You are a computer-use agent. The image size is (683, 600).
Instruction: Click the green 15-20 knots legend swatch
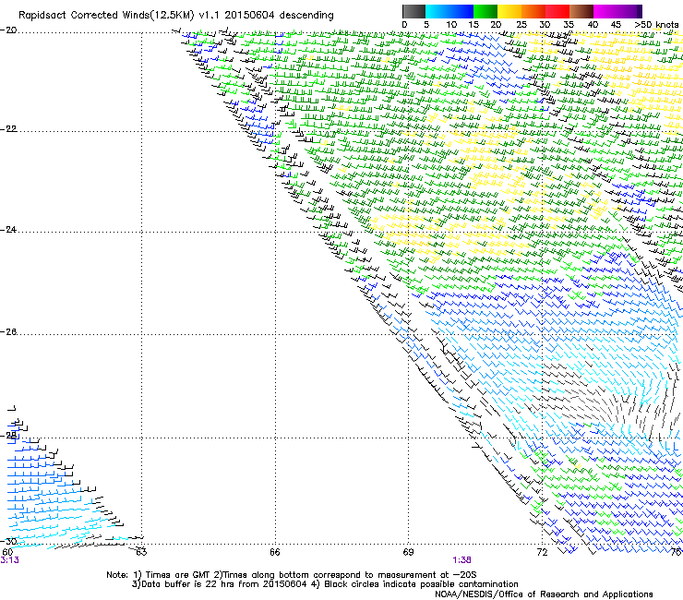(485, 11)
